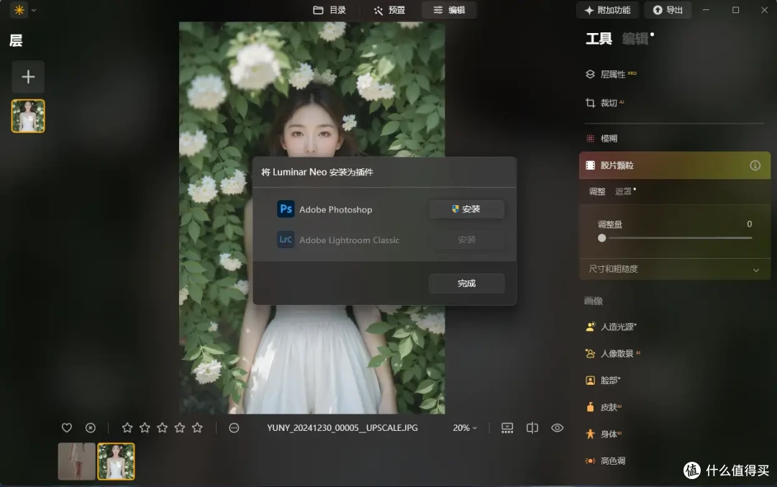This screenshot has width=777, height=487.
Task: Open the 高色调 high key tool
Action: [x=606, y=460]
